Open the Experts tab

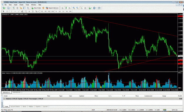[x=38, y=107]
